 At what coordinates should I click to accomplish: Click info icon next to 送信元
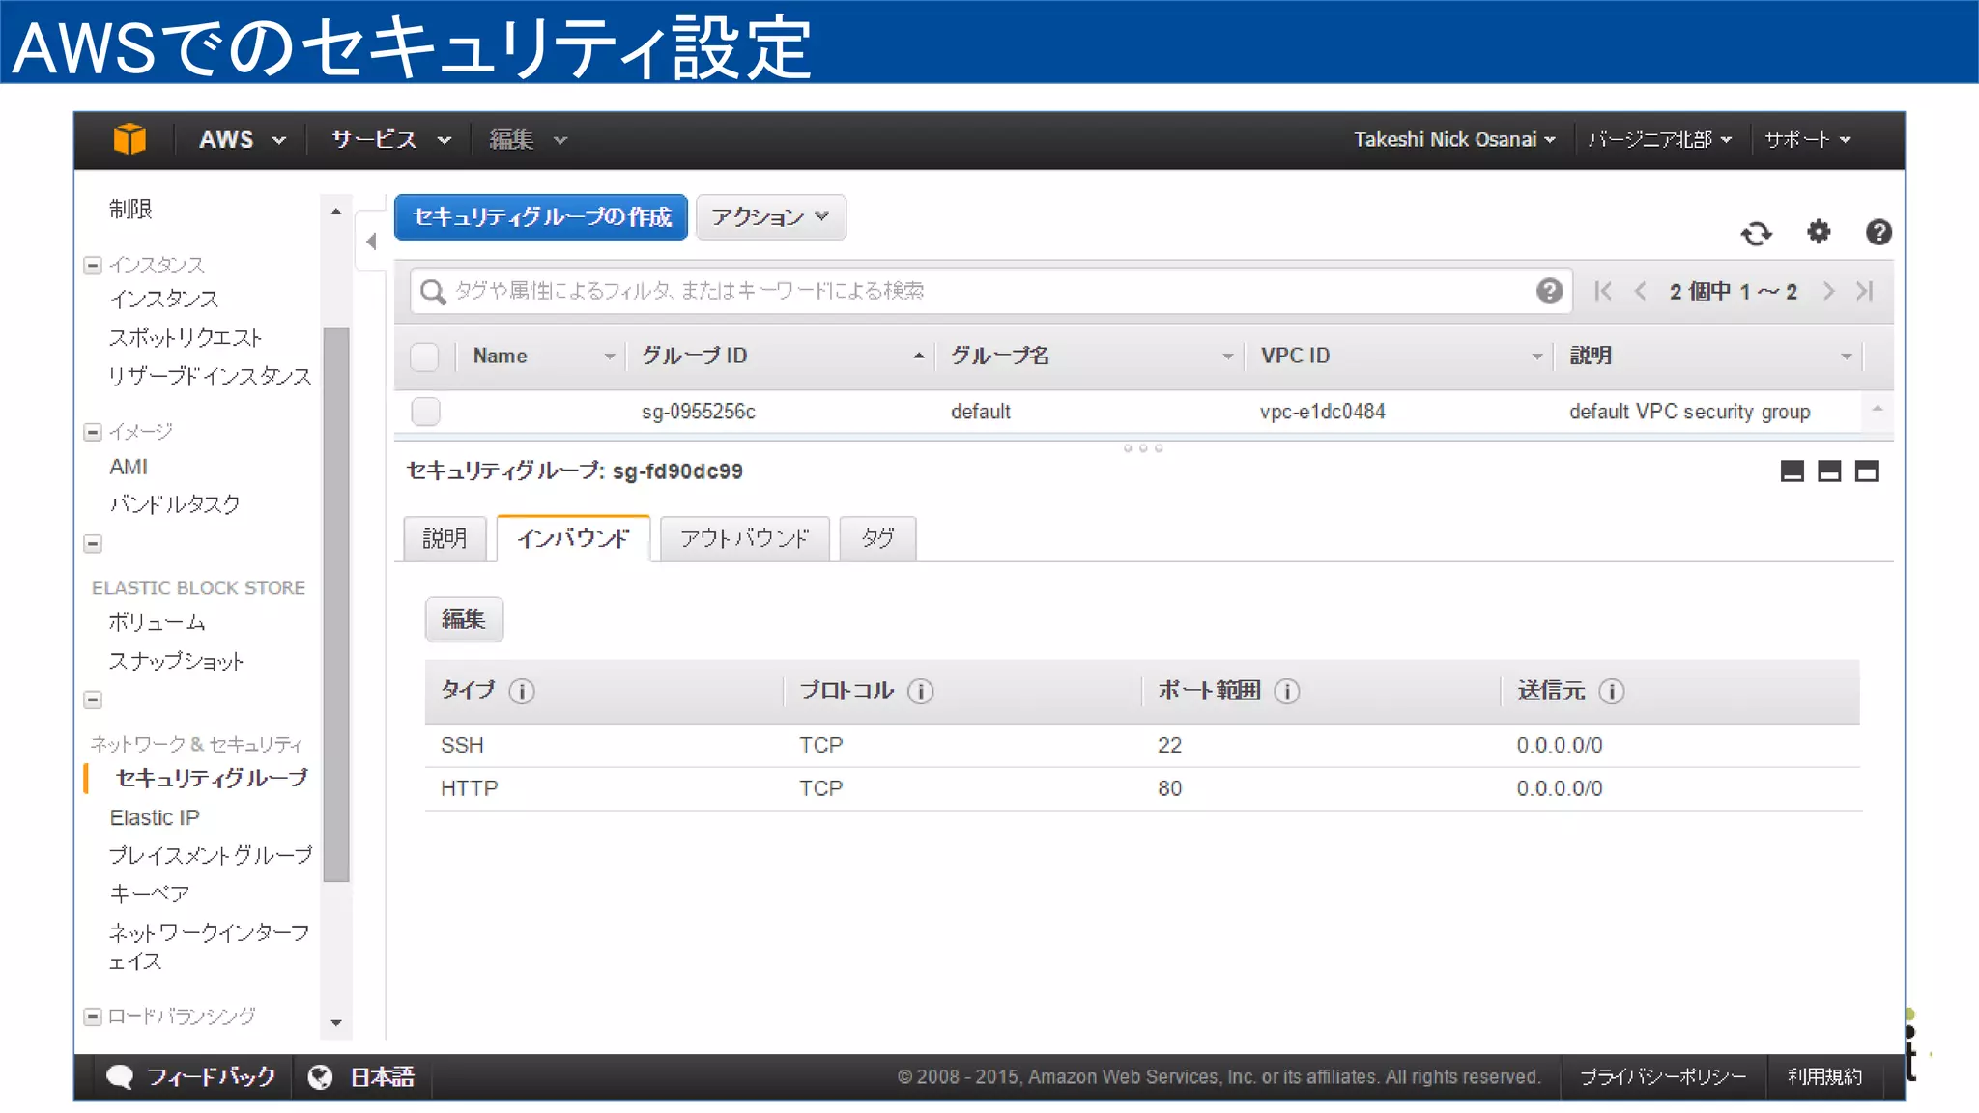pos(1612,692)
